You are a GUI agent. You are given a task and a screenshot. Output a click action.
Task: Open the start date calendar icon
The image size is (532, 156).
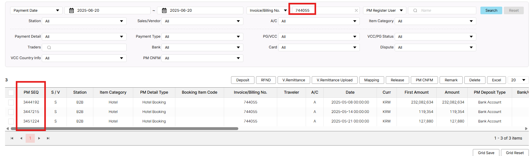point(72,10)
